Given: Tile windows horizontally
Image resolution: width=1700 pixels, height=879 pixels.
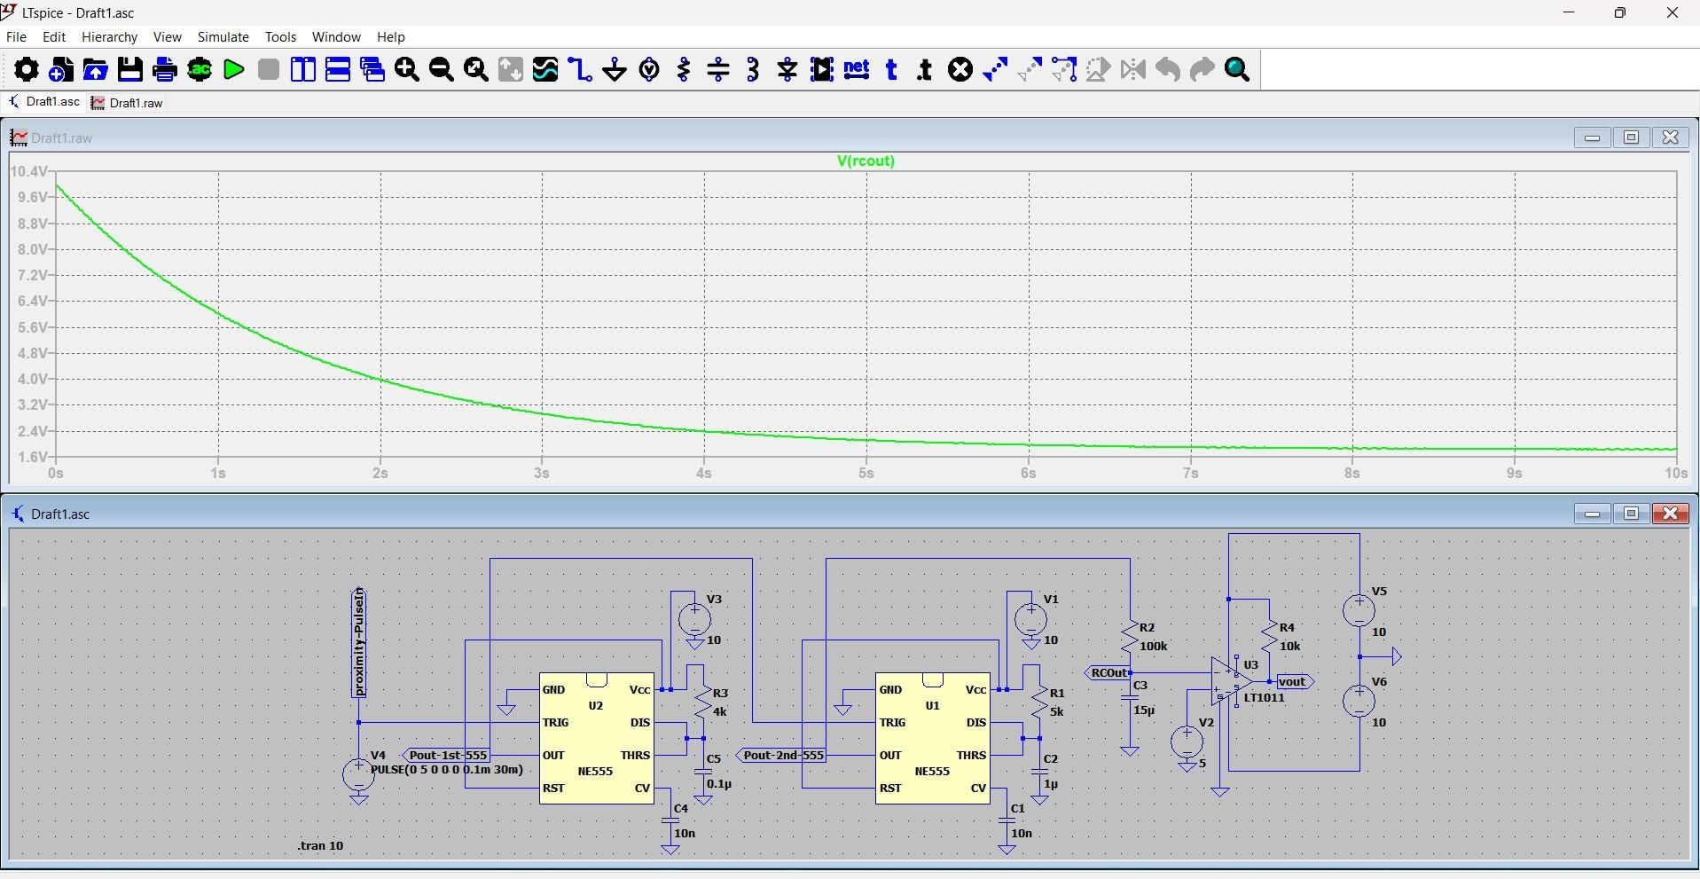Looking at the screenshot, I should pos(338,69).
